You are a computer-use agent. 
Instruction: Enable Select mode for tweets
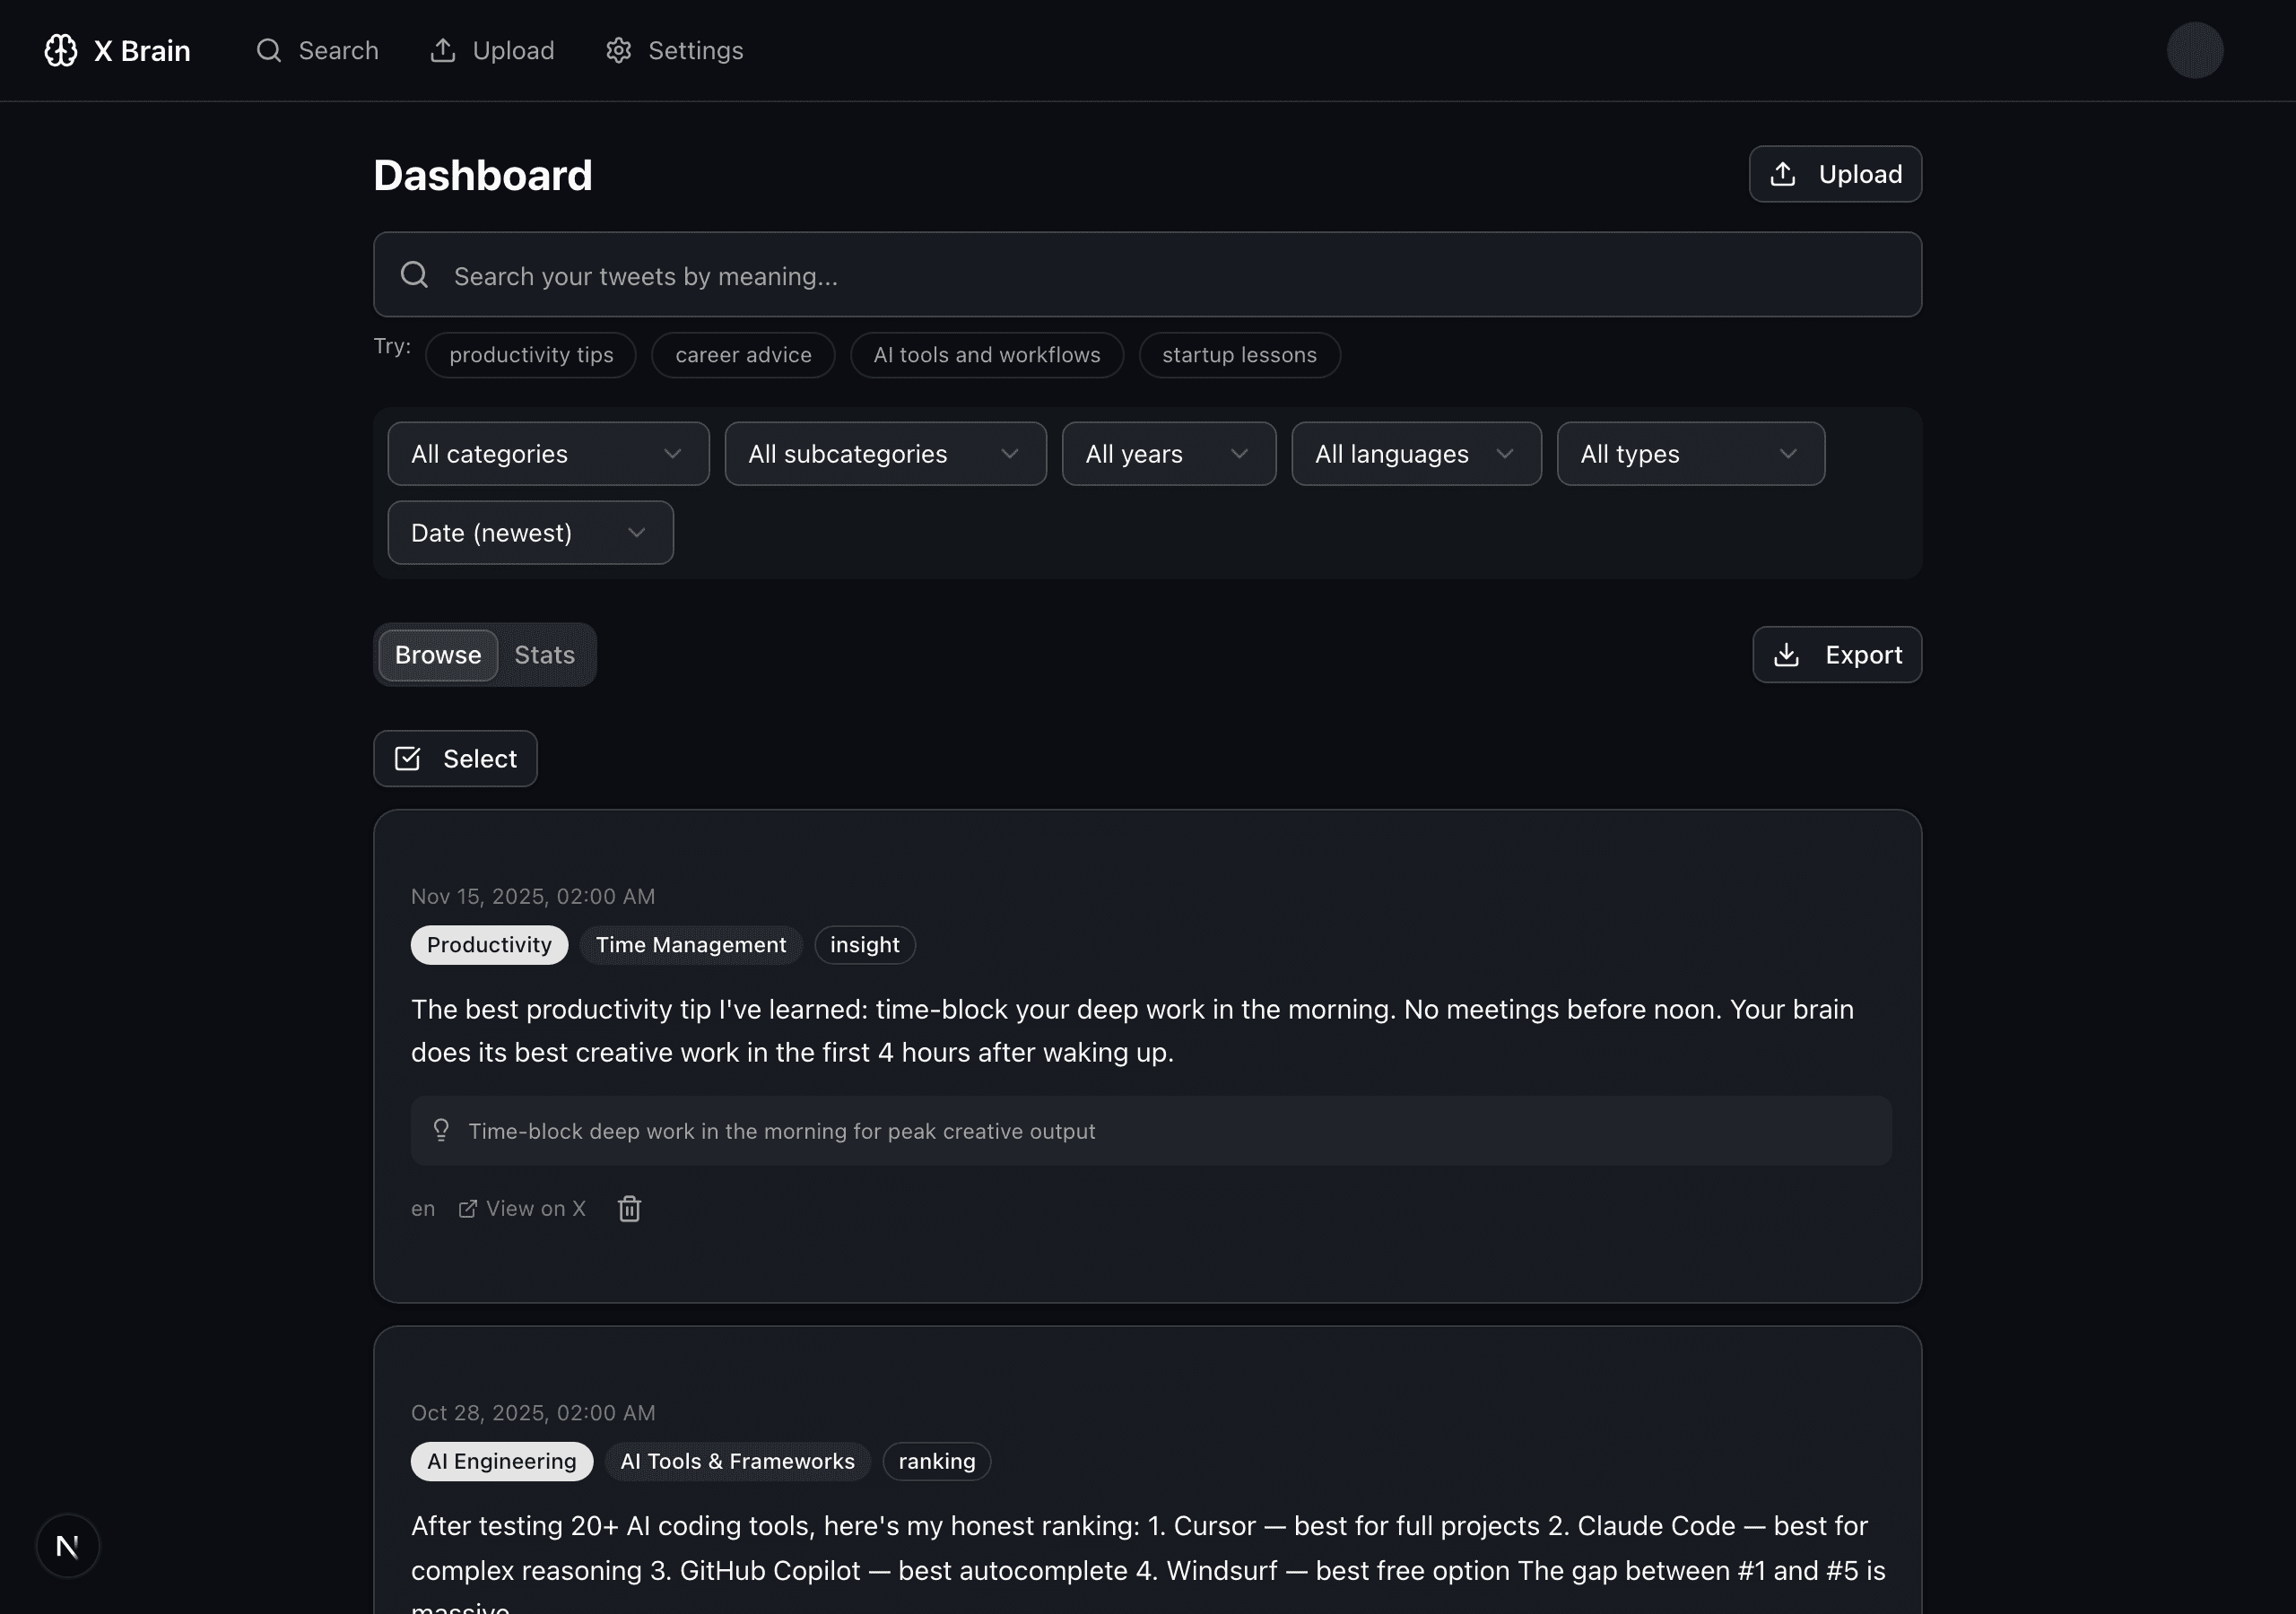point(455,758)
